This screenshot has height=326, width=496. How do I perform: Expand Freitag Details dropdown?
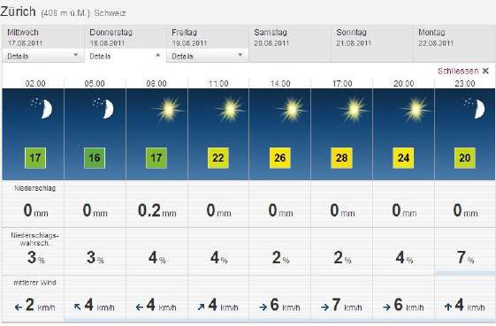(x=208, y=56)
